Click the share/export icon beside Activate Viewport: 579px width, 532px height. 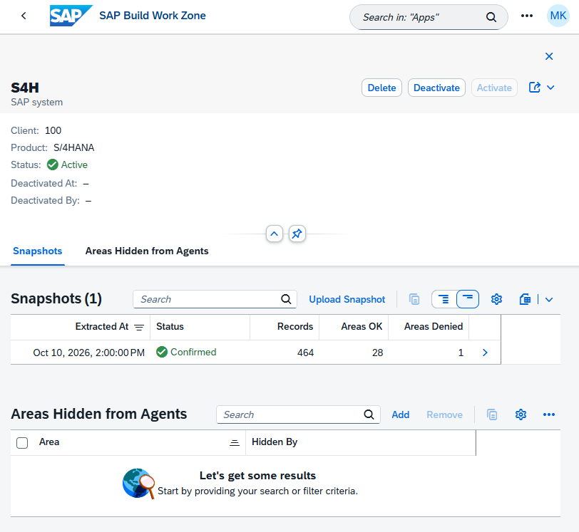pyautogui.click(x=534, y=88)
